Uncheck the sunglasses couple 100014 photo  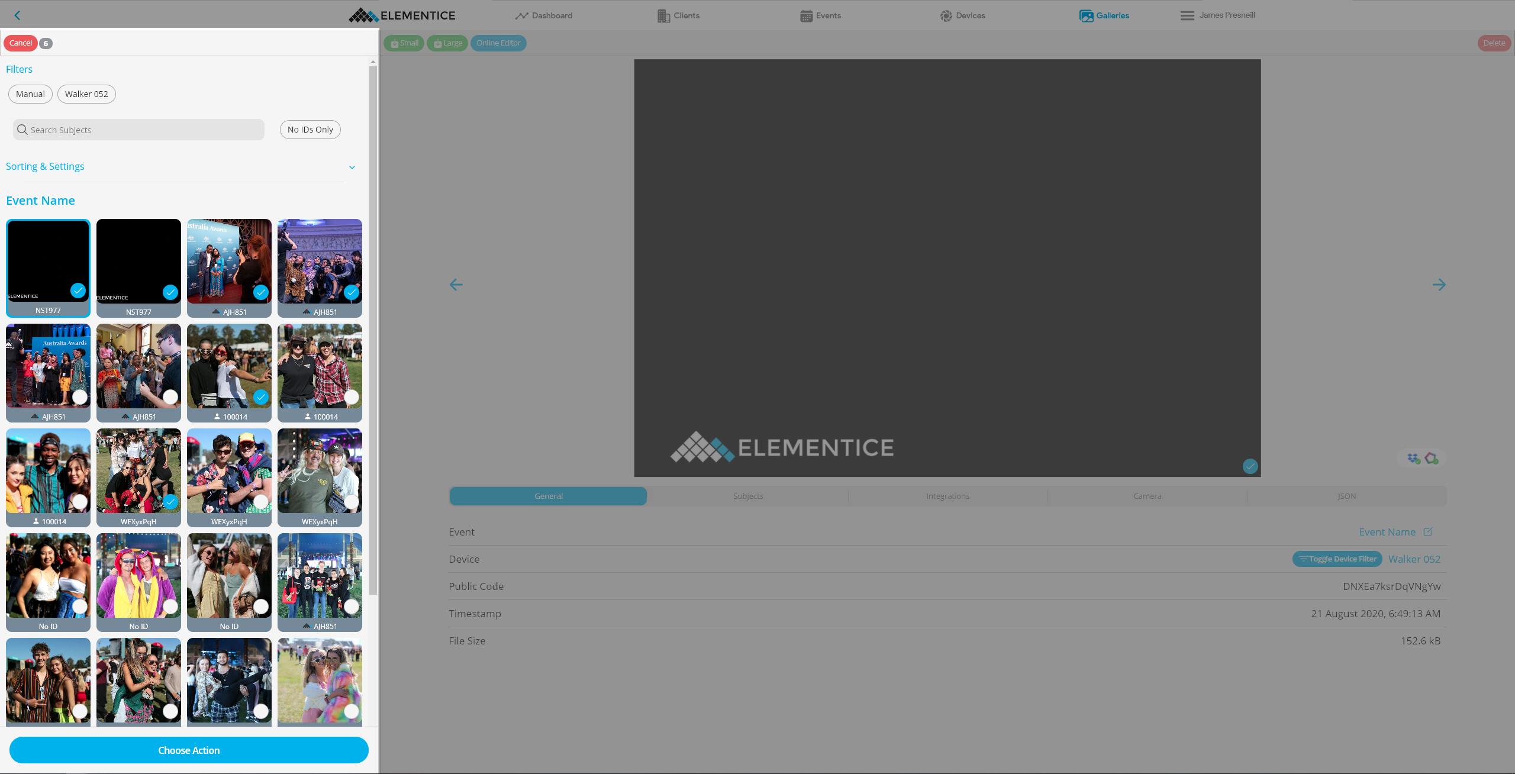tap(261, 397)
